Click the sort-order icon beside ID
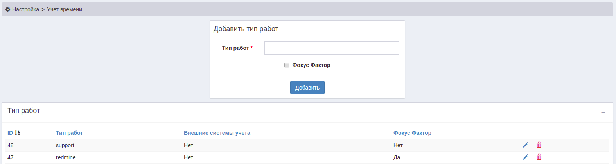616x164 pixels. (18, 133)
